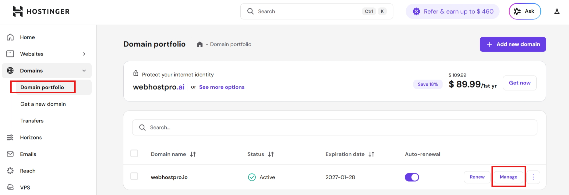Open the user account profile icon
The height and width of the screenshot is (195, 569).
click(557, 11)
